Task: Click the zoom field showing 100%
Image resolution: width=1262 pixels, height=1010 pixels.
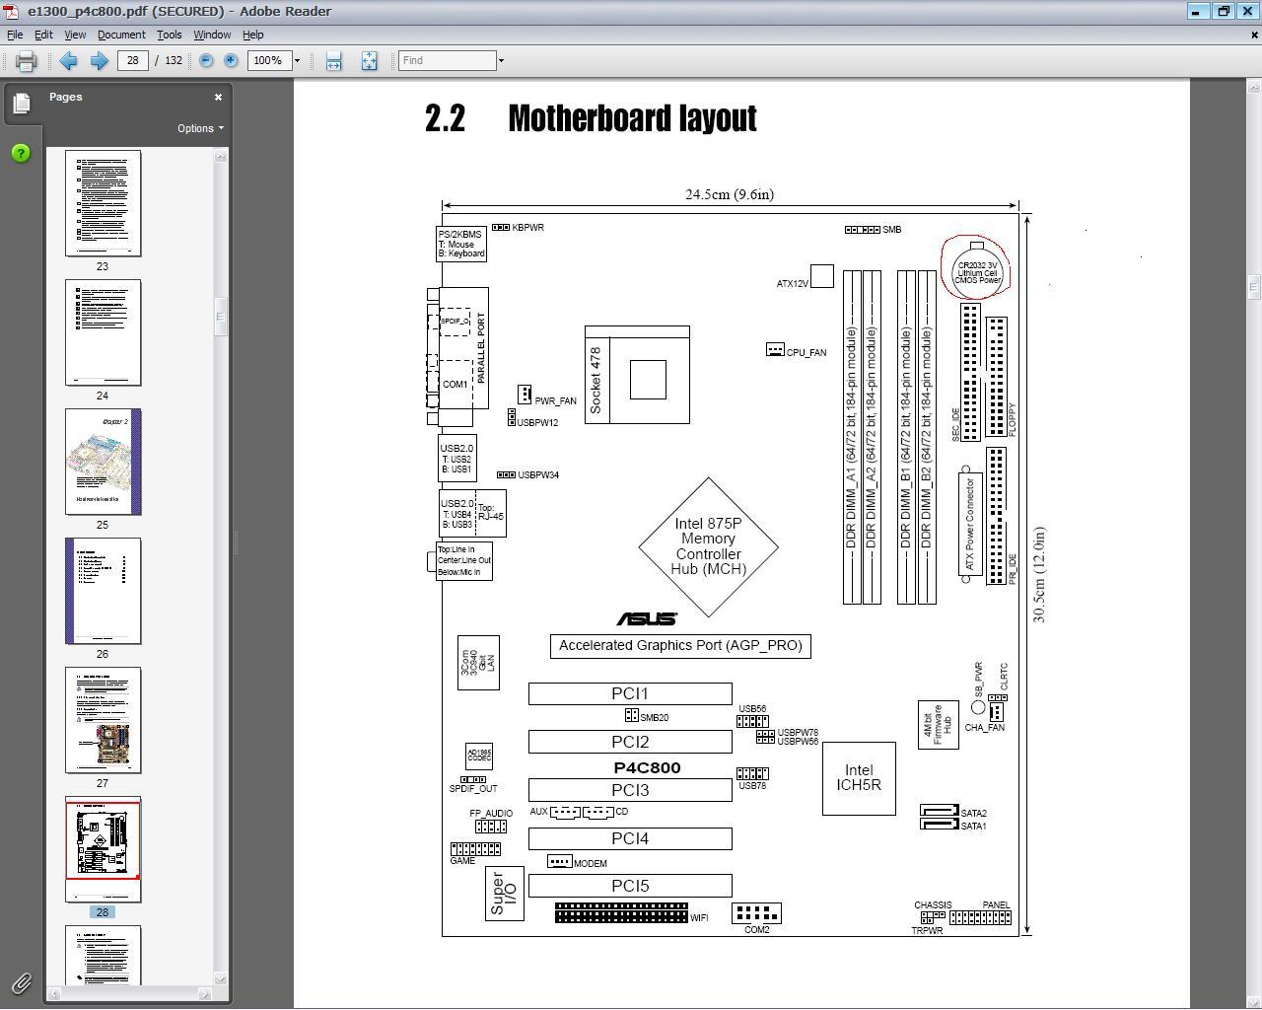Action: [268, 61]
